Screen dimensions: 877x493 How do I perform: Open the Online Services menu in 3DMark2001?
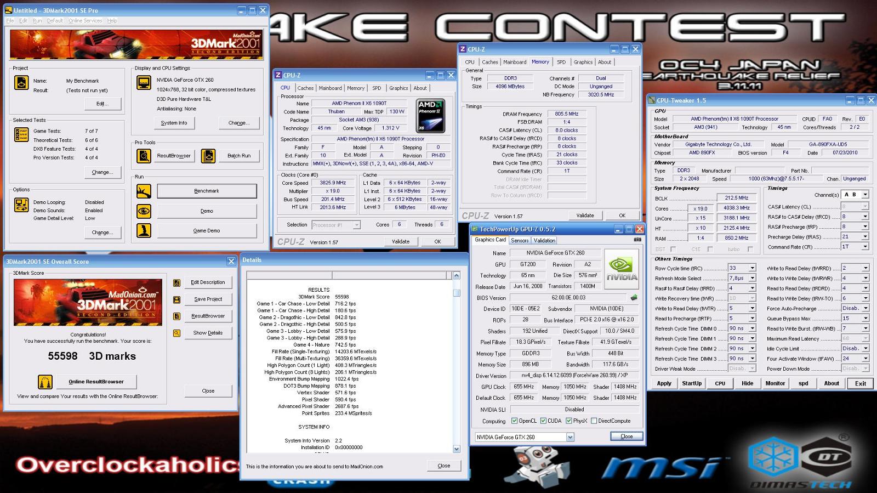pos(85,21)
